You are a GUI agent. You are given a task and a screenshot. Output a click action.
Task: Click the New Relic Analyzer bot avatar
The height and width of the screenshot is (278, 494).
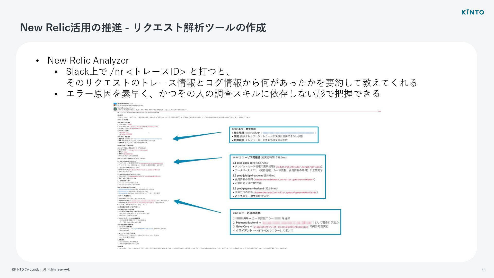tap(115, 109)
